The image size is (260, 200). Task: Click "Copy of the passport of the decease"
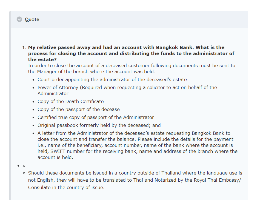[79, 109]
